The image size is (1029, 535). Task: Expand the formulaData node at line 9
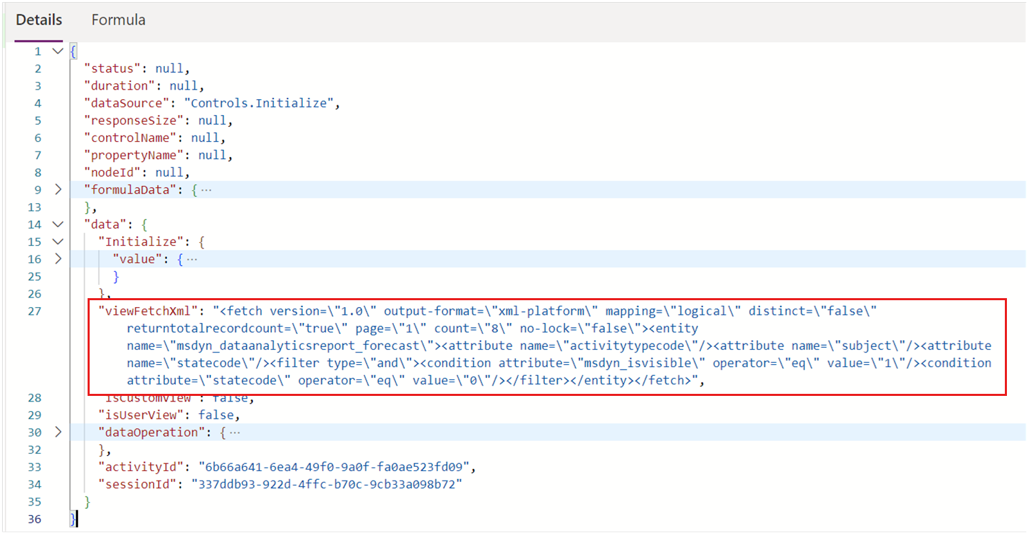point(57,189)
